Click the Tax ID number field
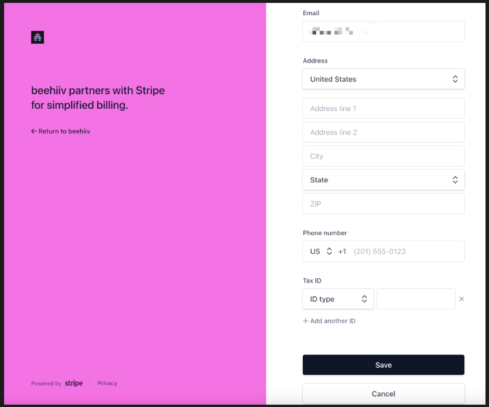489x407 pixels. tap(416, 299)
